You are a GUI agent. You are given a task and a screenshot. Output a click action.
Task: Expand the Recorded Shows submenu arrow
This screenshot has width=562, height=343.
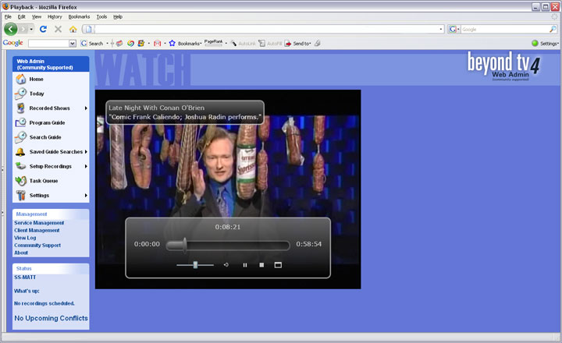click(x=86, y=108)
